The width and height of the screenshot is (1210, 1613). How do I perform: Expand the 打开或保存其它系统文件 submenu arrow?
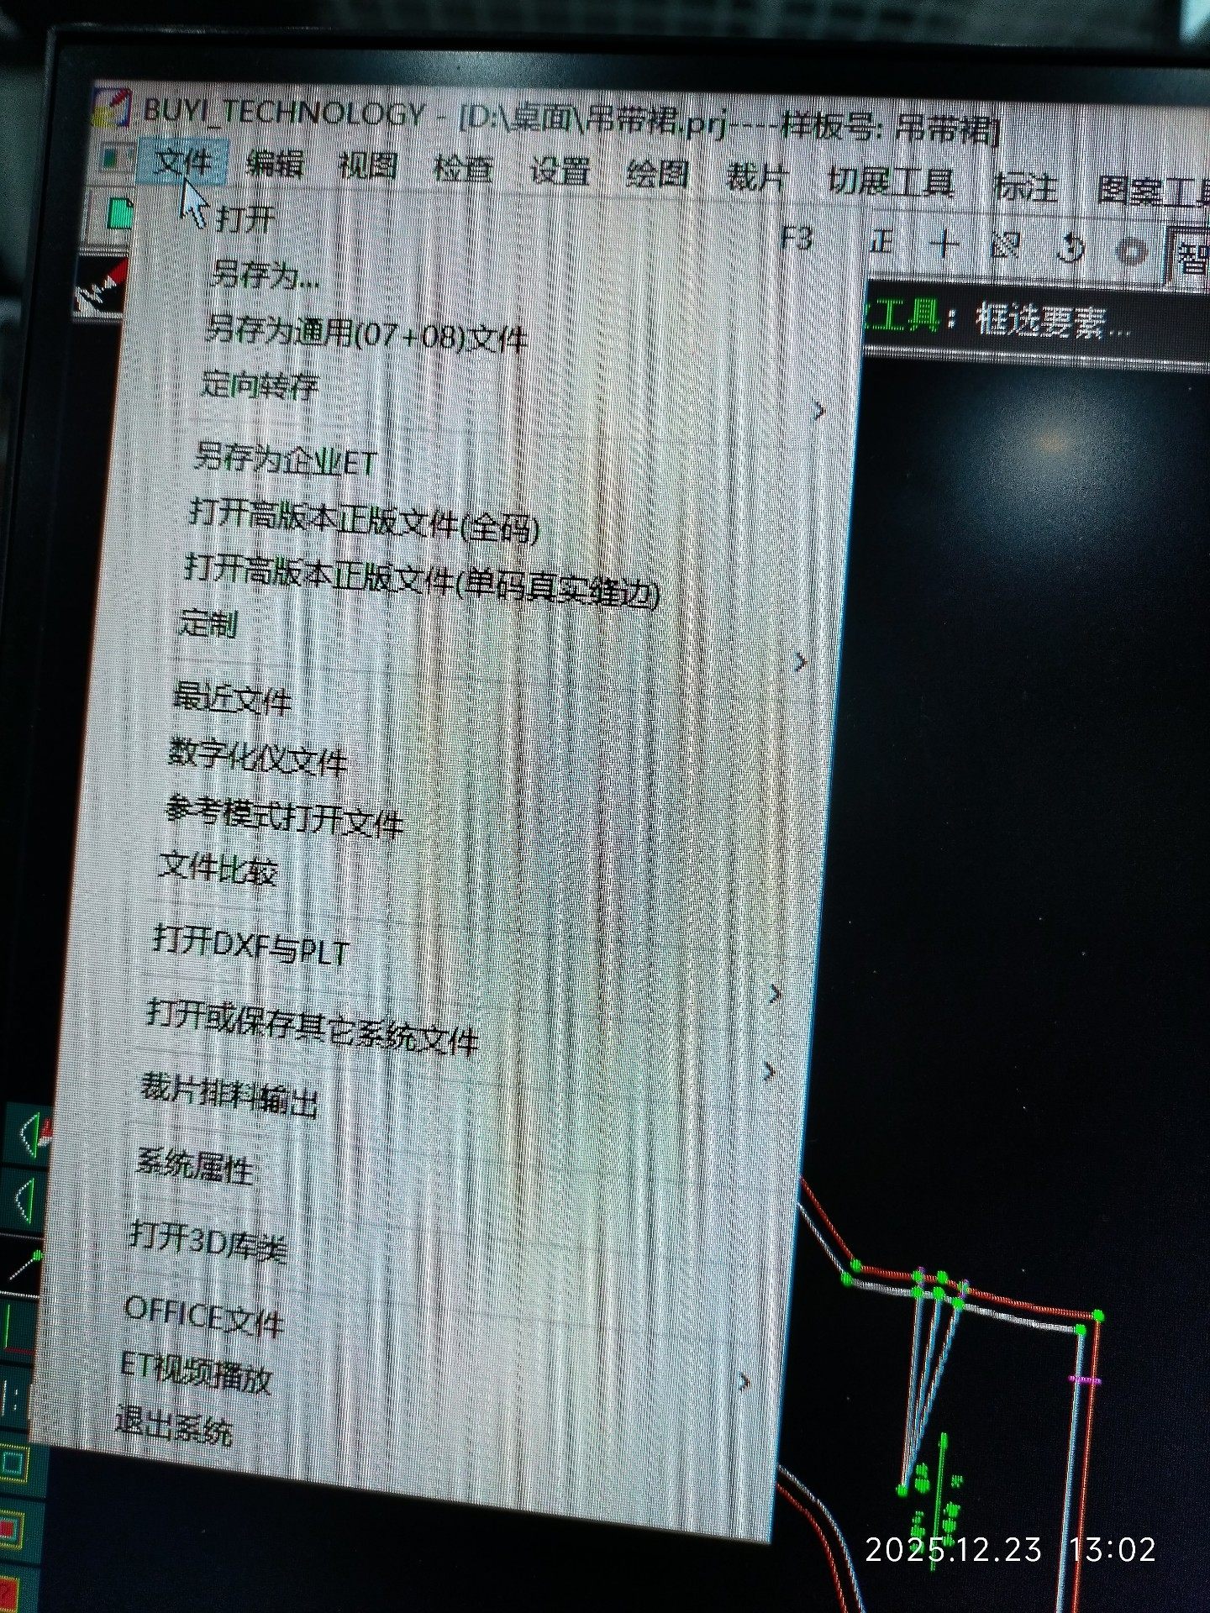coord(769,1071)
